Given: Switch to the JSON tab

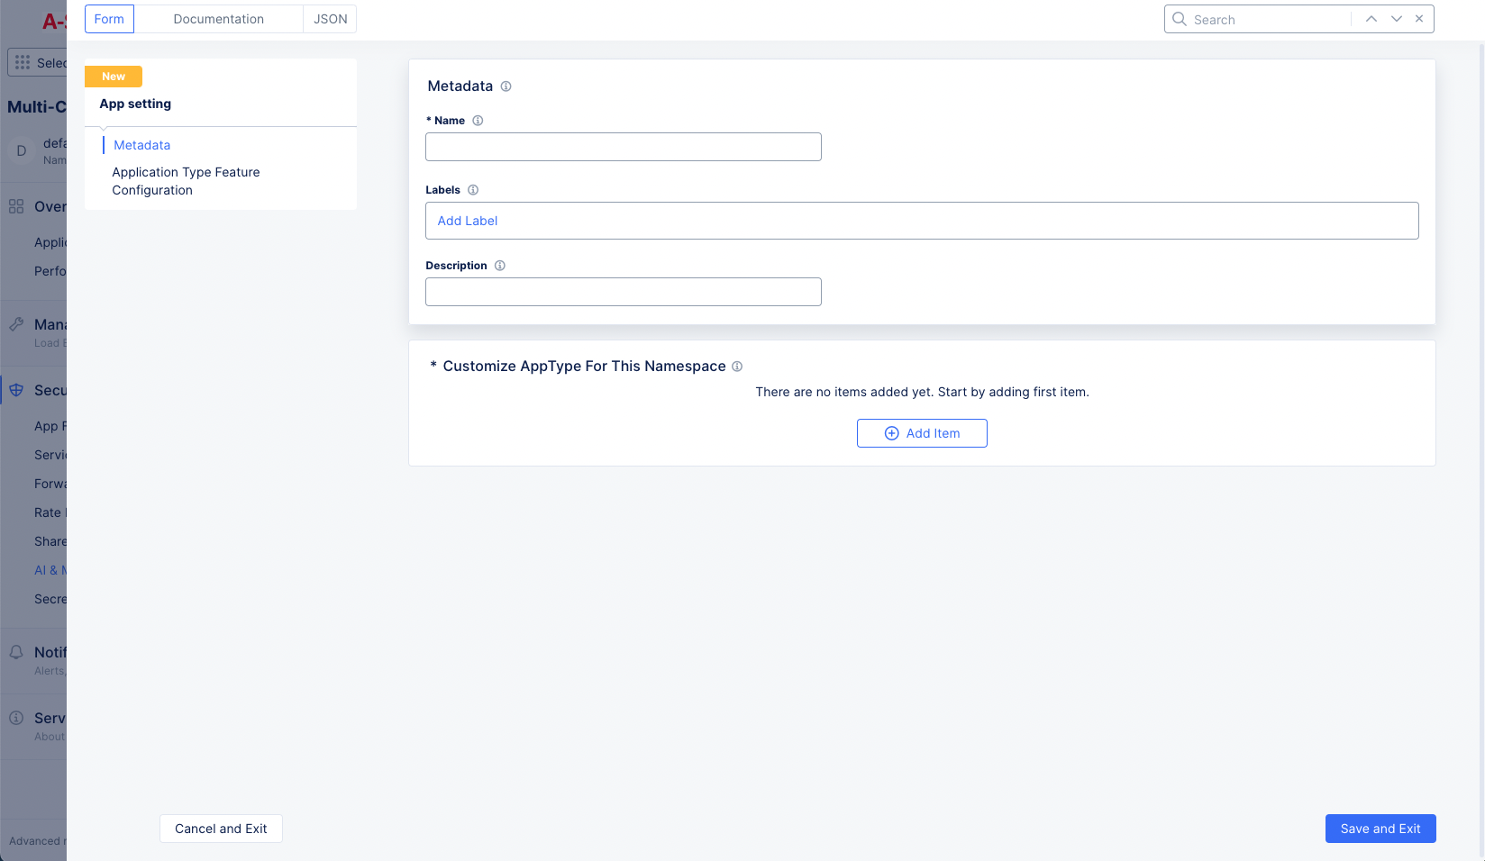Looking at the screenshot, I should coord(330,18).
